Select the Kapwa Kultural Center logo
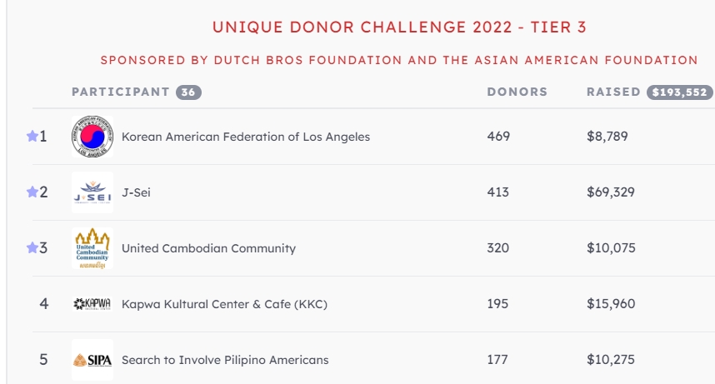Viewport: 715px width, 384px height. (92, 304)
